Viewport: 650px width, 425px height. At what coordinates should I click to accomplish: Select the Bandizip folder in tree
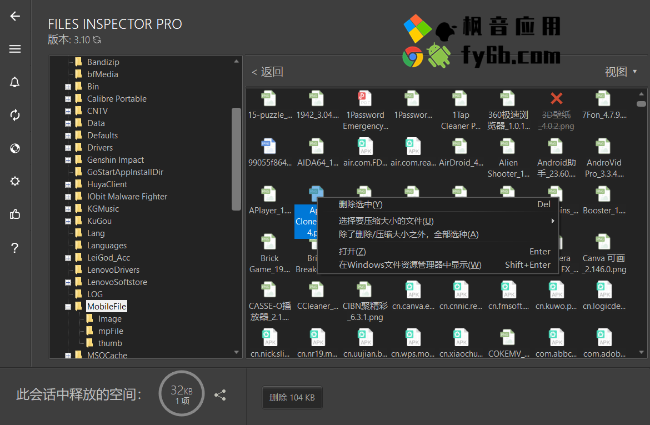103,62
